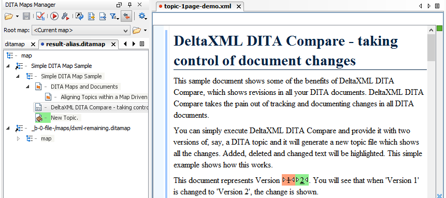
Task: Open Configure Transformation Scenarios wrench icon
Action: coord(65,17)
